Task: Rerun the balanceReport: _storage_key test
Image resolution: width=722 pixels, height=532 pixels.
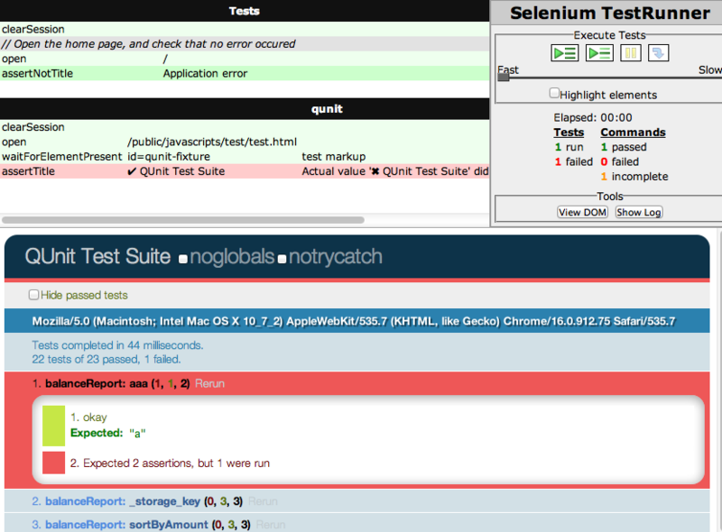Action: click(263, 501)
